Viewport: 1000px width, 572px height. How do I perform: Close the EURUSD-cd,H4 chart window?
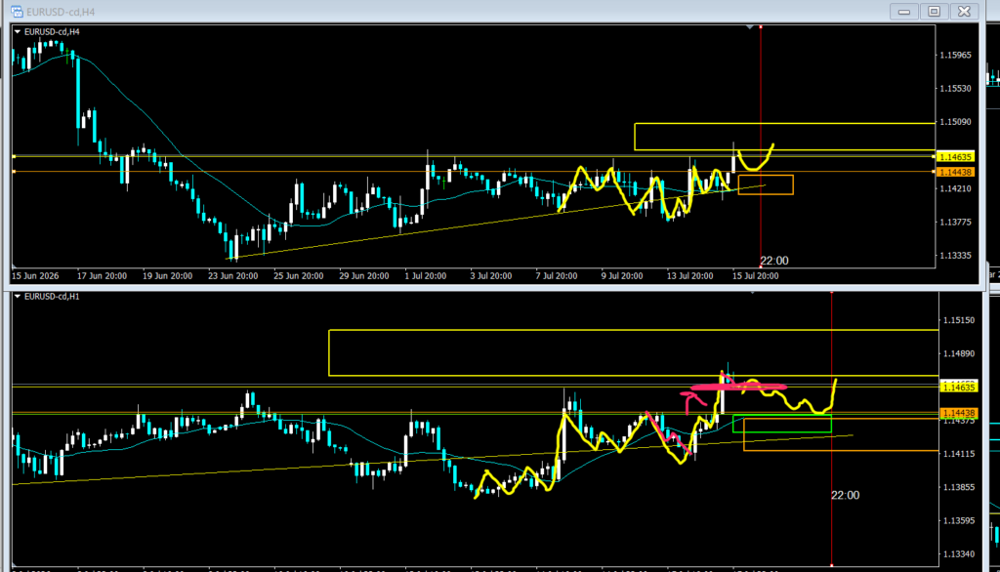(964, 12)
